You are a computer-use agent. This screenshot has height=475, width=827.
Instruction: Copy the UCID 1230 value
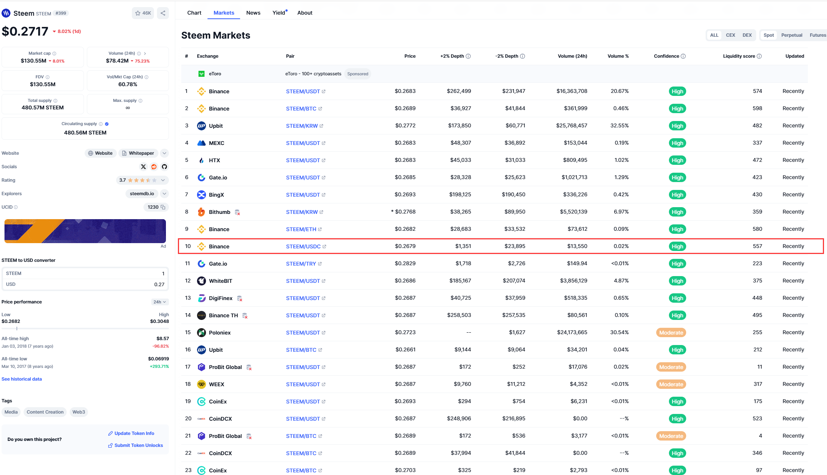click(163, 207)
